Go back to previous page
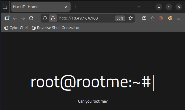Viewport: 185px width, 110px height. 15,18
